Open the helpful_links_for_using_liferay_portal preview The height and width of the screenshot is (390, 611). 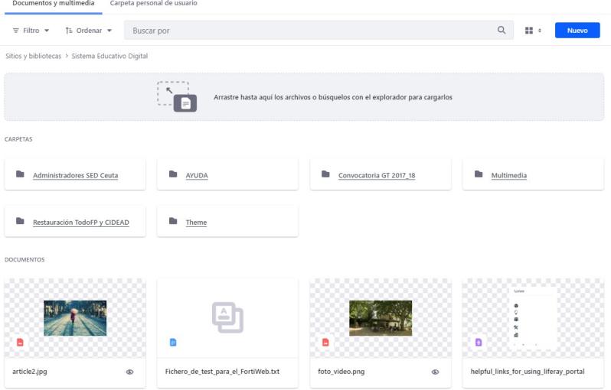coord(534,318)
